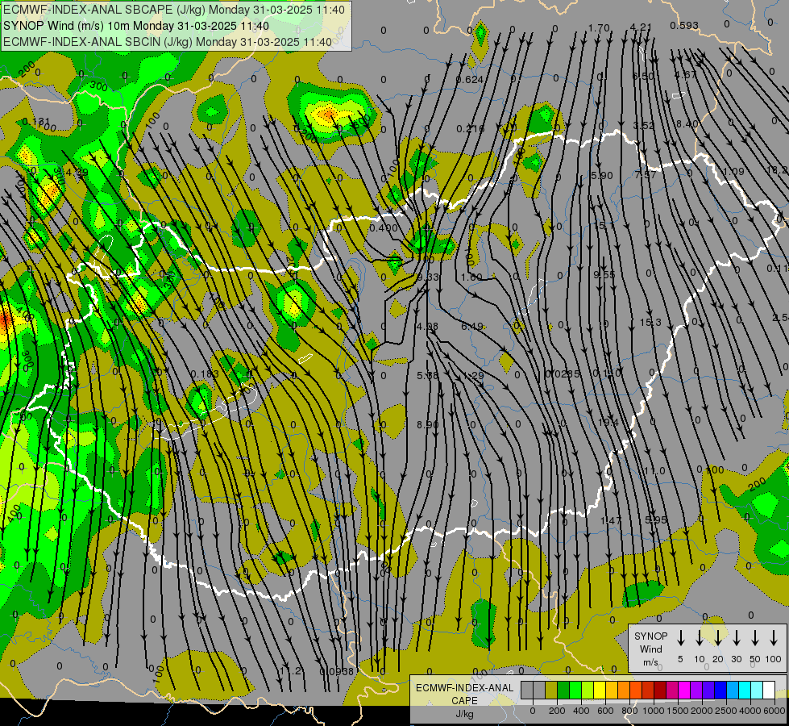
Task: Click the red-orange CAPE maximum near '0.200'
Action: coord(328,115)
